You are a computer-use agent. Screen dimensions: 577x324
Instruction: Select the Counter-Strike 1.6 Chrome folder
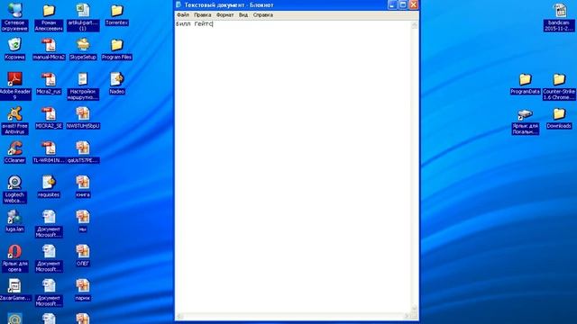pos(559,85)
